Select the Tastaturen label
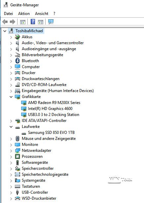The image size is (144, 203). tap(31, 186)
